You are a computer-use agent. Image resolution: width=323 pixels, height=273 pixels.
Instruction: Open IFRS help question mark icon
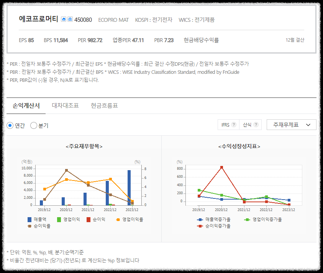[234, 125]
